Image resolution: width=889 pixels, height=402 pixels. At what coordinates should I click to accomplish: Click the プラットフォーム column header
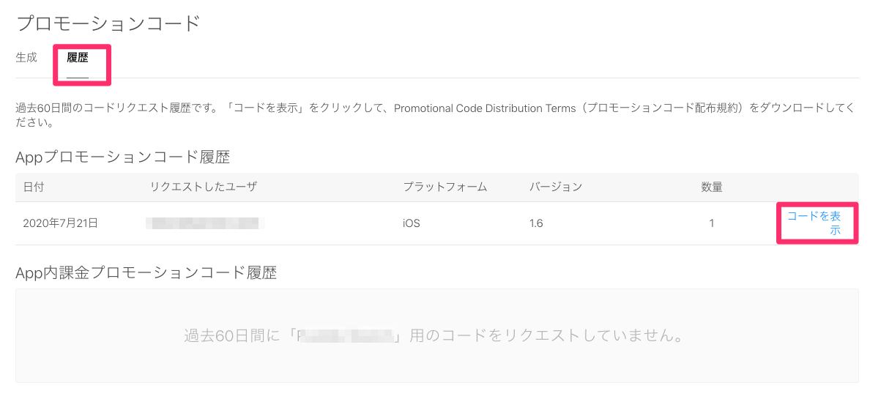445,187
